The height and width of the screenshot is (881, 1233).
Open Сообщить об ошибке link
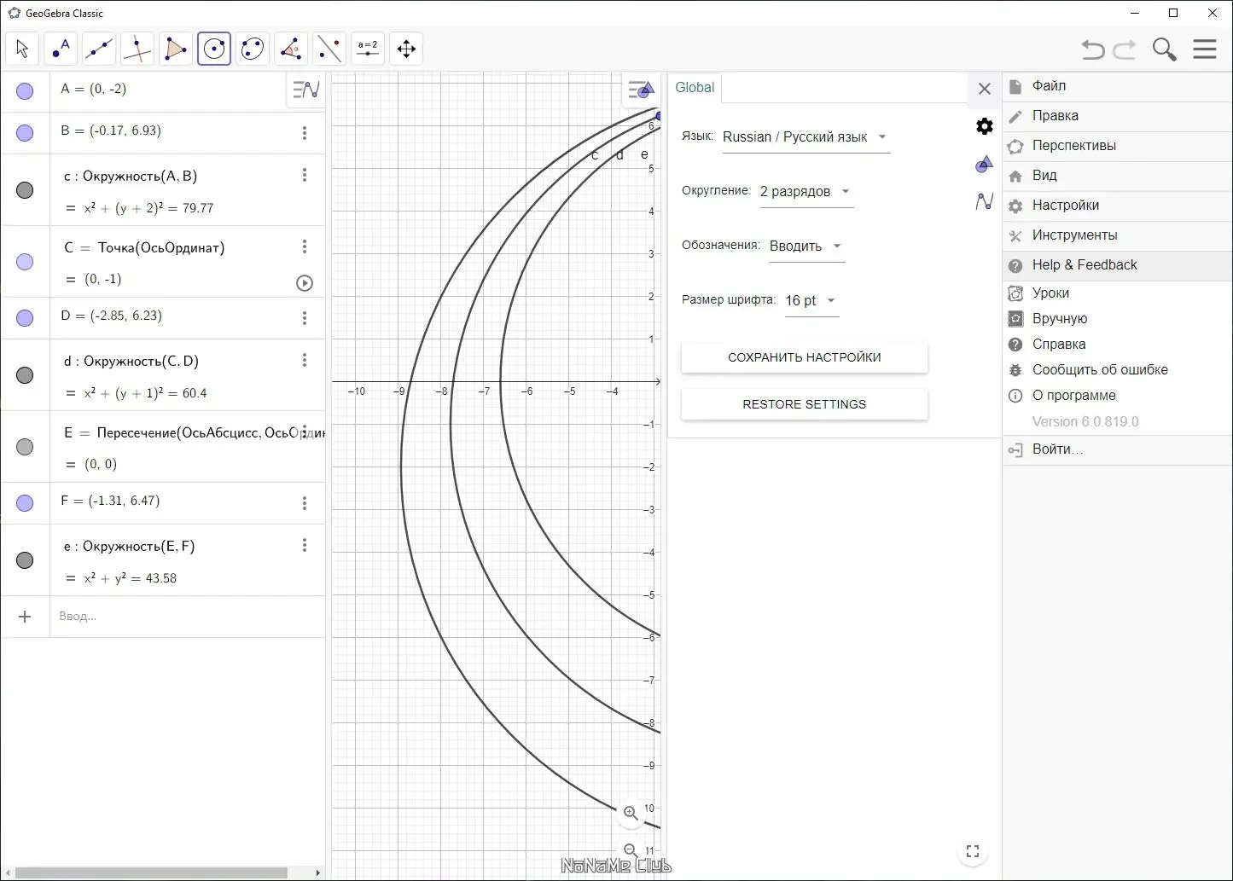(1118, 370)
